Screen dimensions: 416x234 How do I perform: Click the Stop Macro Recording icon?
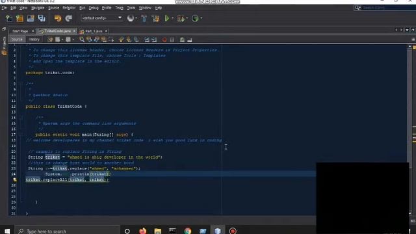tap(172, 40)
